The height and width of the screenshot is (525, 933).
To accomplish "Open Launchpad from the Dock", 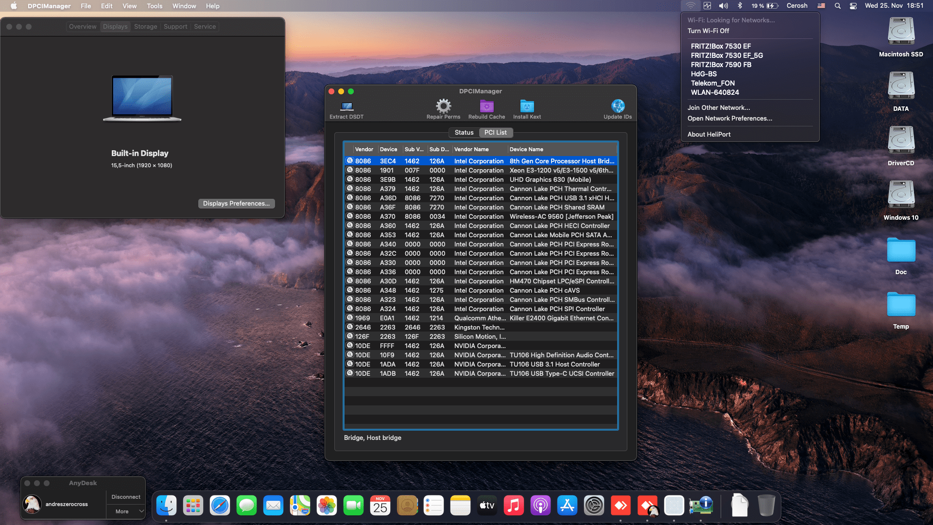I will [193, 505].
